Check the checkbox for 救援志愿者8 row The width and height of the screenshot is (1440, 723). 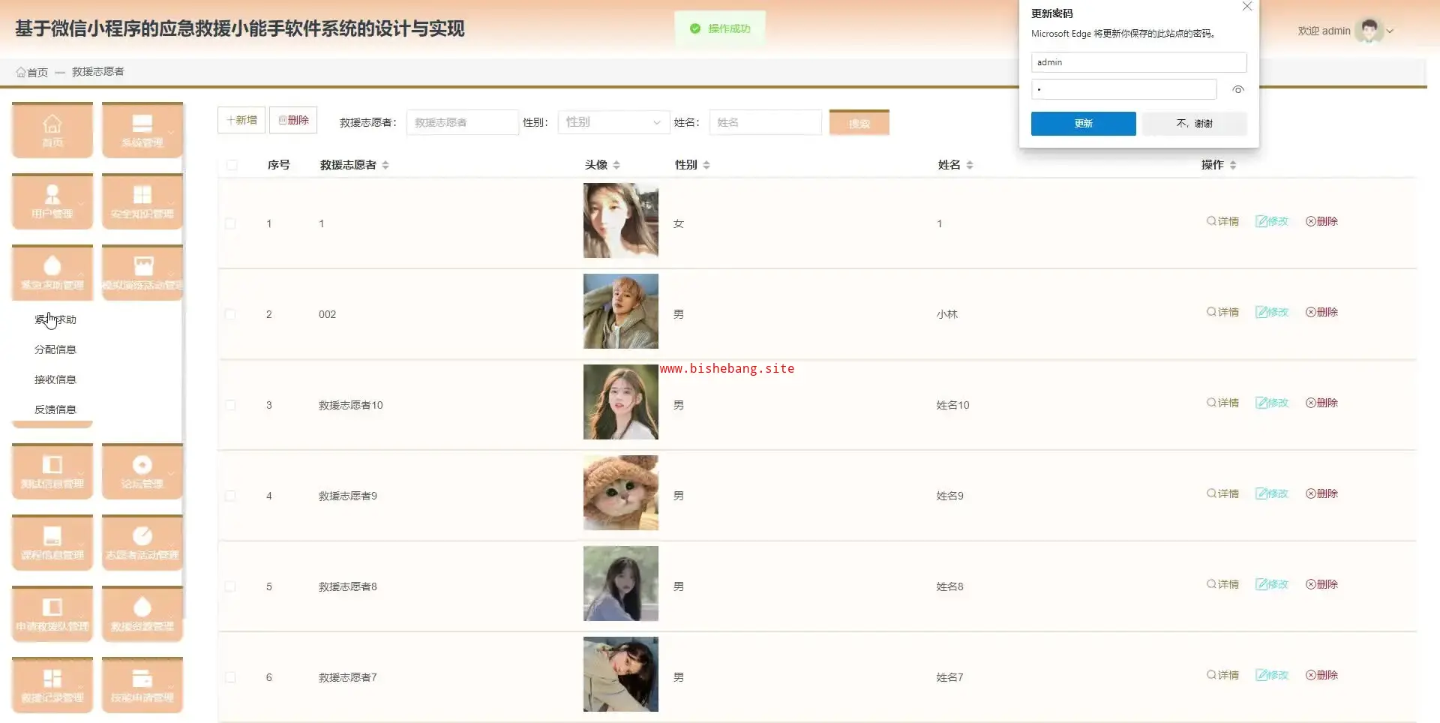tap(230, 586)
